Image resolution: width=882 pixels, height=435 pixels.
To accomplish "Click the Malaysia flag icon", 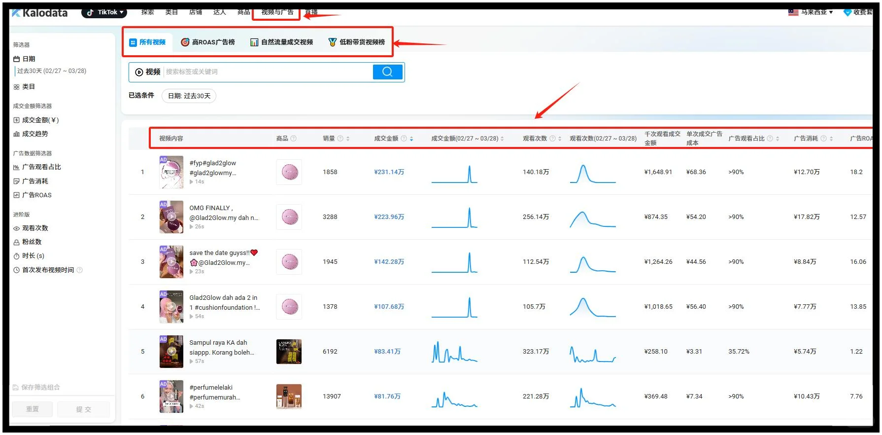I will point(793,12).
